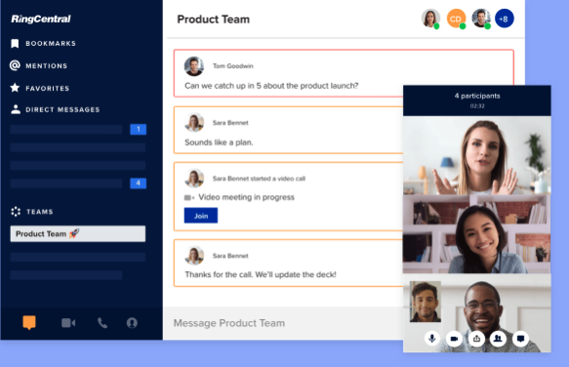The width and height of the screenshot is (569, 367).
Task: Join the video meeting
Action: tap(201, 216)
